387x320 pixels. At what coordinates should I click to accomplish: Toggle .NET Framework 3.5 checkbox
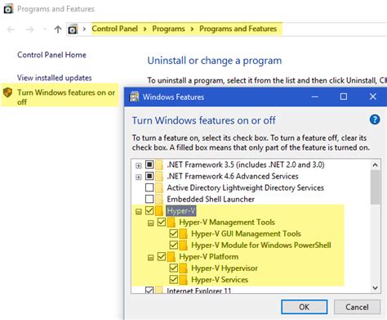(149, 165)
